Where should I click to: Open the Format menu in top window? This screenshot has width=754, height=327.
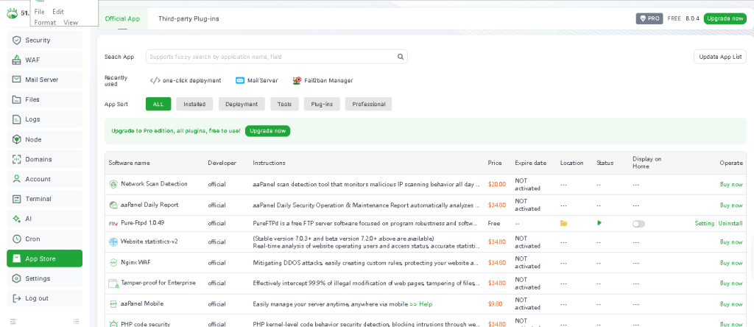click(45, 22)
